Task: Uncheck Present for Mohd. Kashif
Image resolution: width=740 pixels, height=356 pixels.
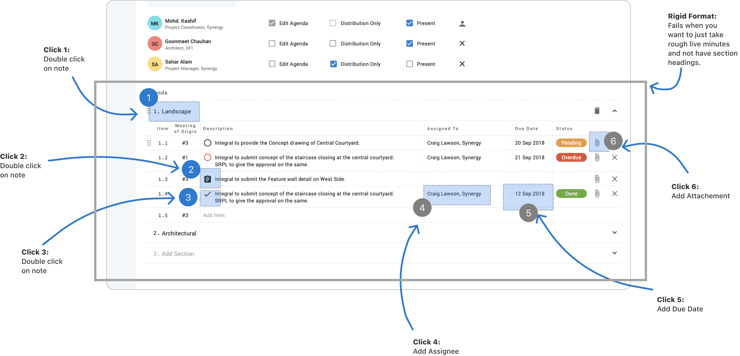Action: pyautogui.click(x=409, y=23)
